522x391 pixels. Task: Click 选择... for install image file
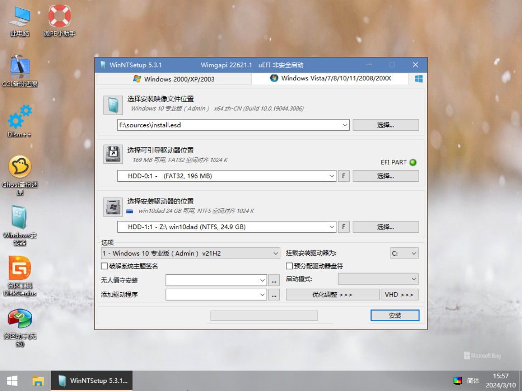pos(386,125)
